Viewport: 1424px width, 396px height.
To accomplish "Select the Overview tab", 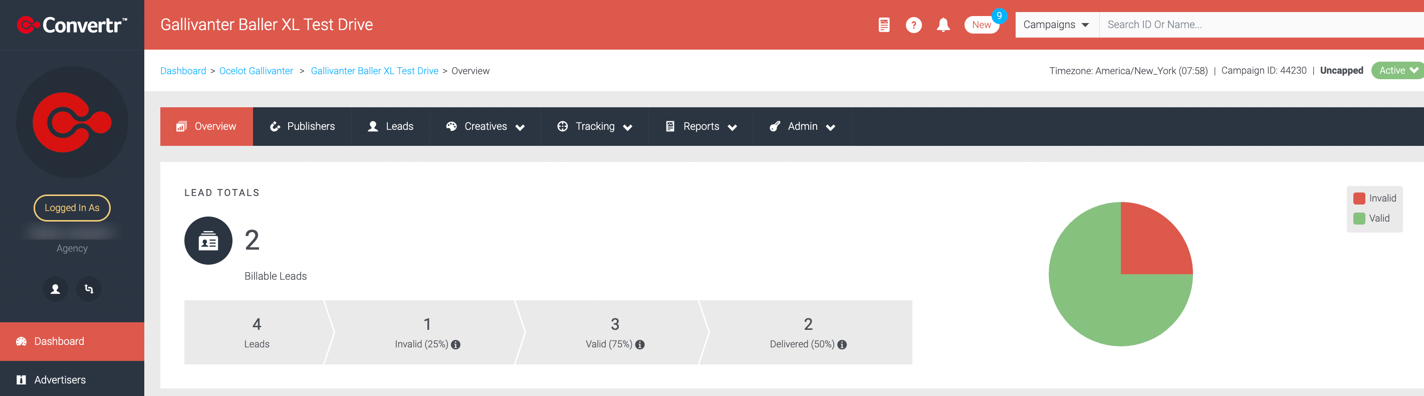I will (206, 126).
